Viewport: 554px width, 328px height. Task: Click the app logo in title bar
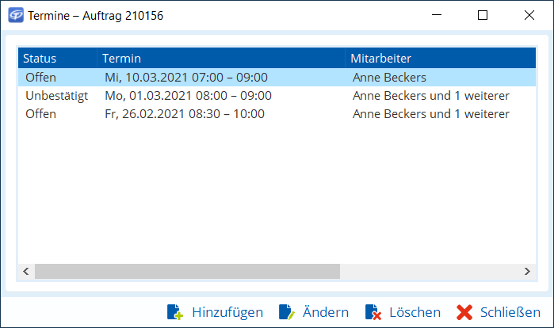[15, 15]
